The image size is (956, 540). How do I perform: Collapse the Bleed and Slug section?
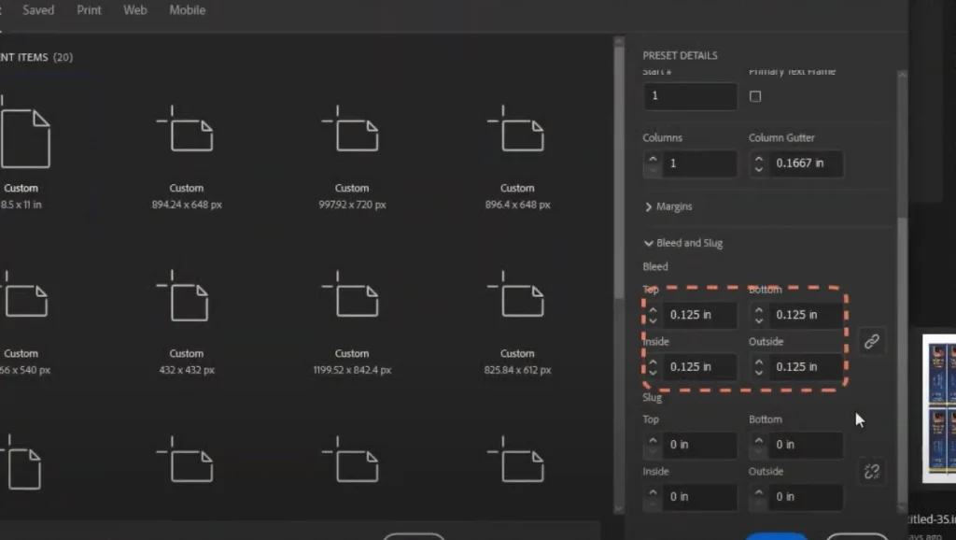(683, 244)
